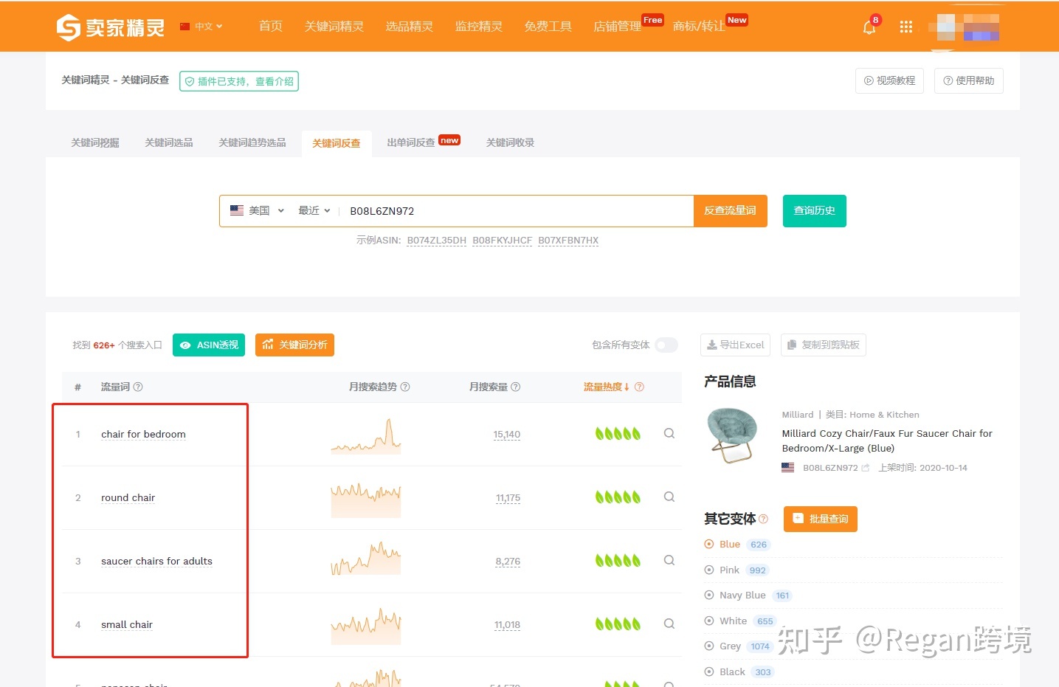Screen dimensions: 1059x687
Task: Open the 中文 language dropdown
Action: [202, 27]
